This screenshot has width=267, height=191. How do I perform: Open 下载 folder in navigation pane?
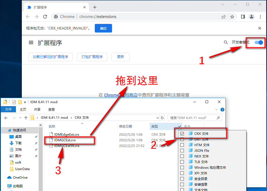point(18,143)
